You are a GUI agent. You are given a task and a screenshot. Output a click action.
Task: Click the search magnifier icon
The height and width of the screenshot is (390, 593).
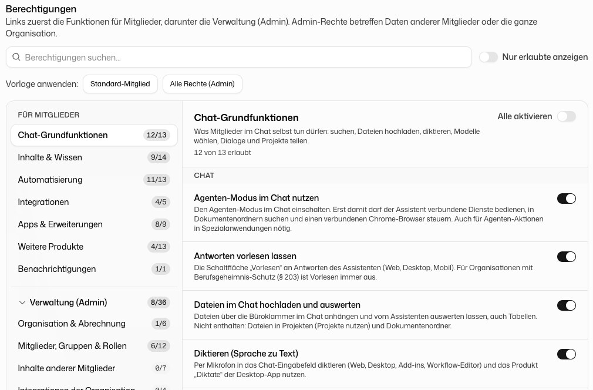pos(16,57)
